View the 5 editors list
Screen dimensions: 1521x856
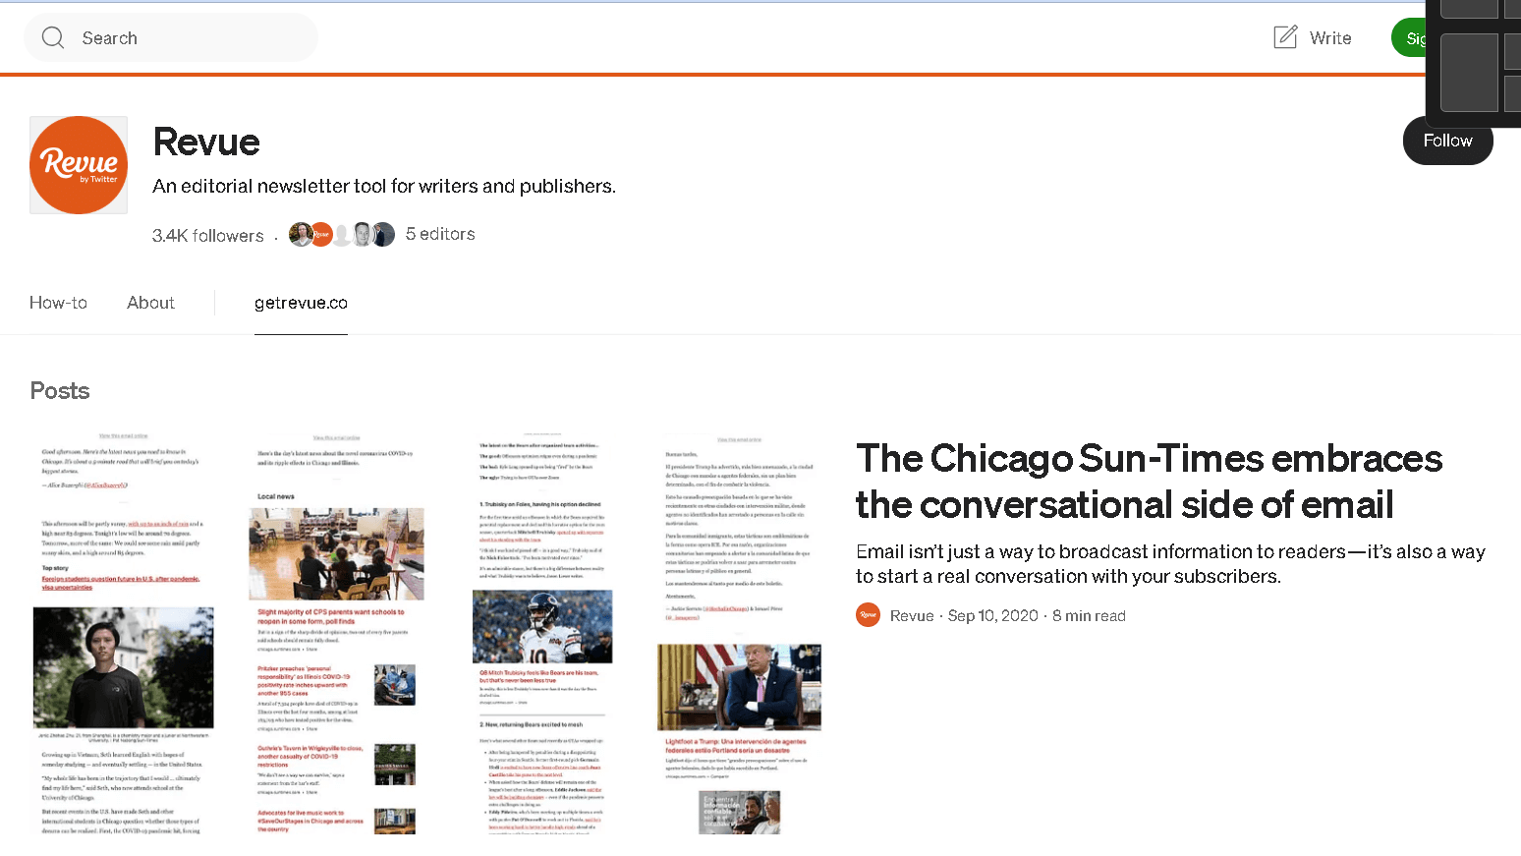(440, 234)
